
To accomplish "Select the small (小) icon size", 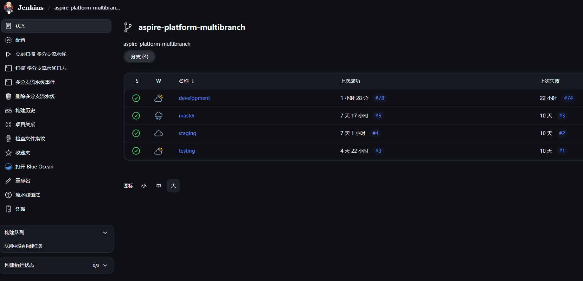I will pos(144,186).
